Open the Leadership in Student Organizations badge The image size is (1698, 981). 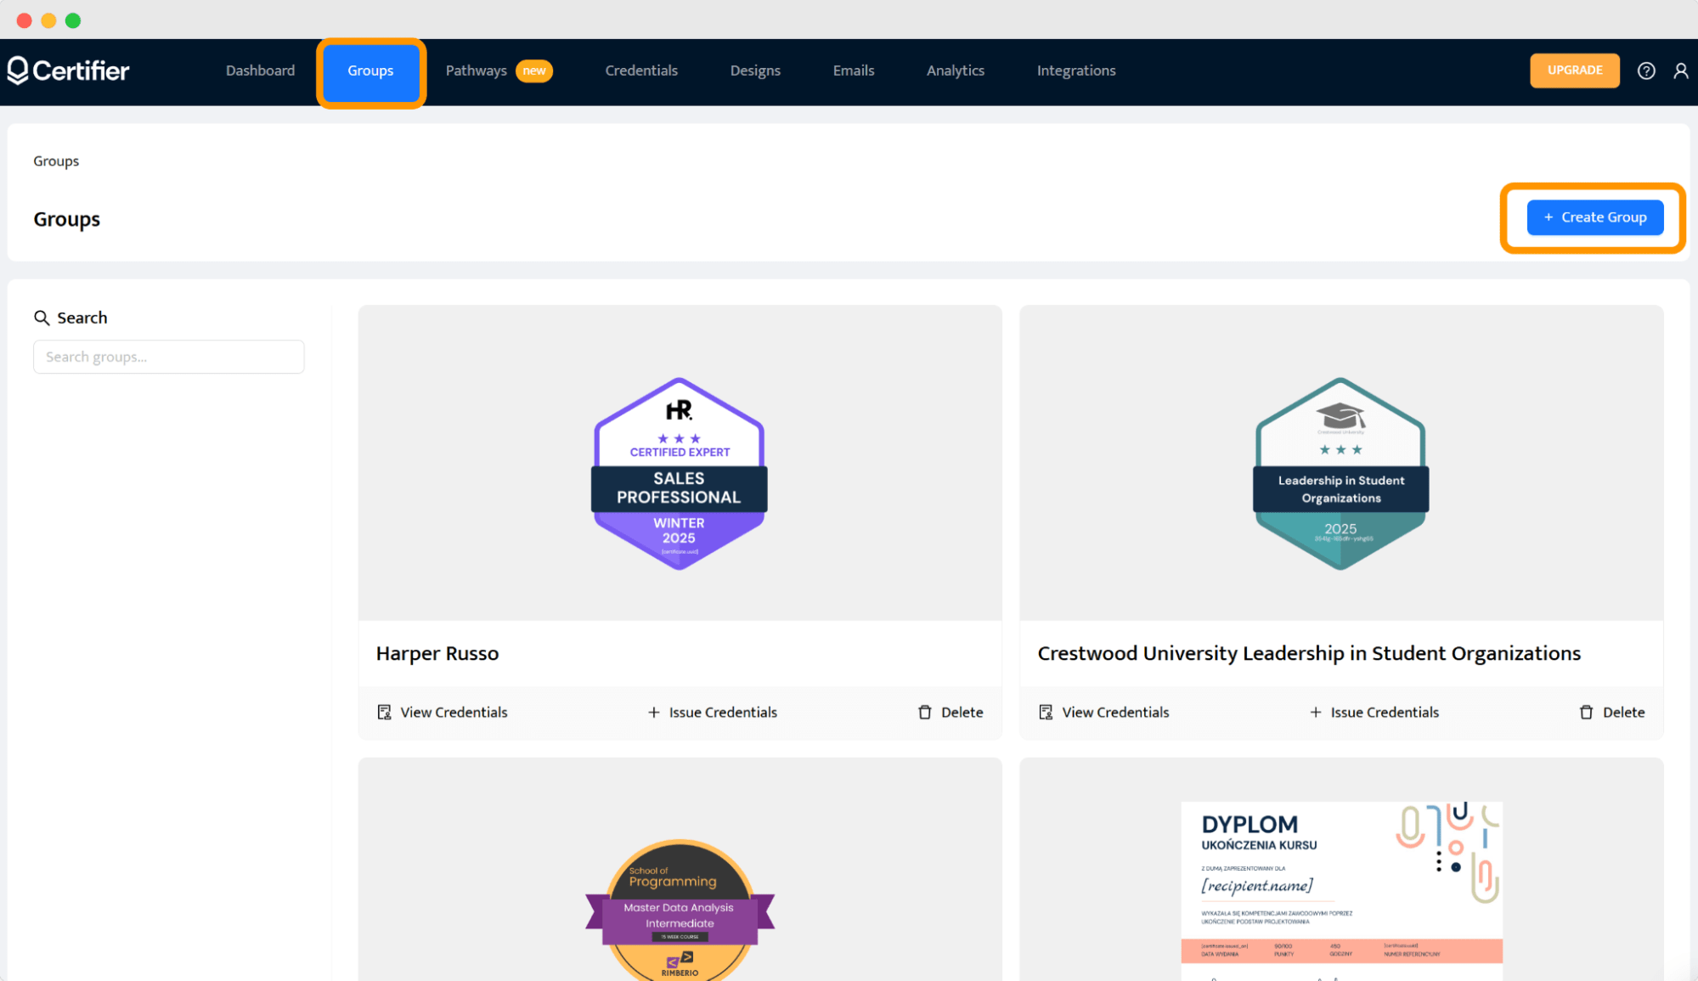1340,473
